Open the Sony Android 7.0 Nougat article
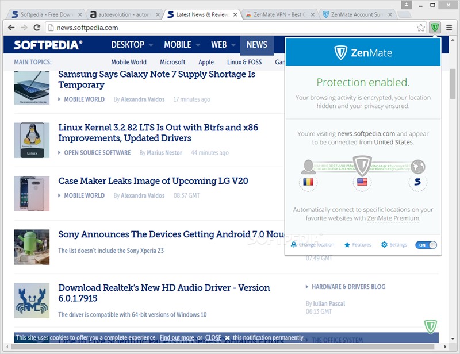Screen dimensions: 460x354 (171, 234)
